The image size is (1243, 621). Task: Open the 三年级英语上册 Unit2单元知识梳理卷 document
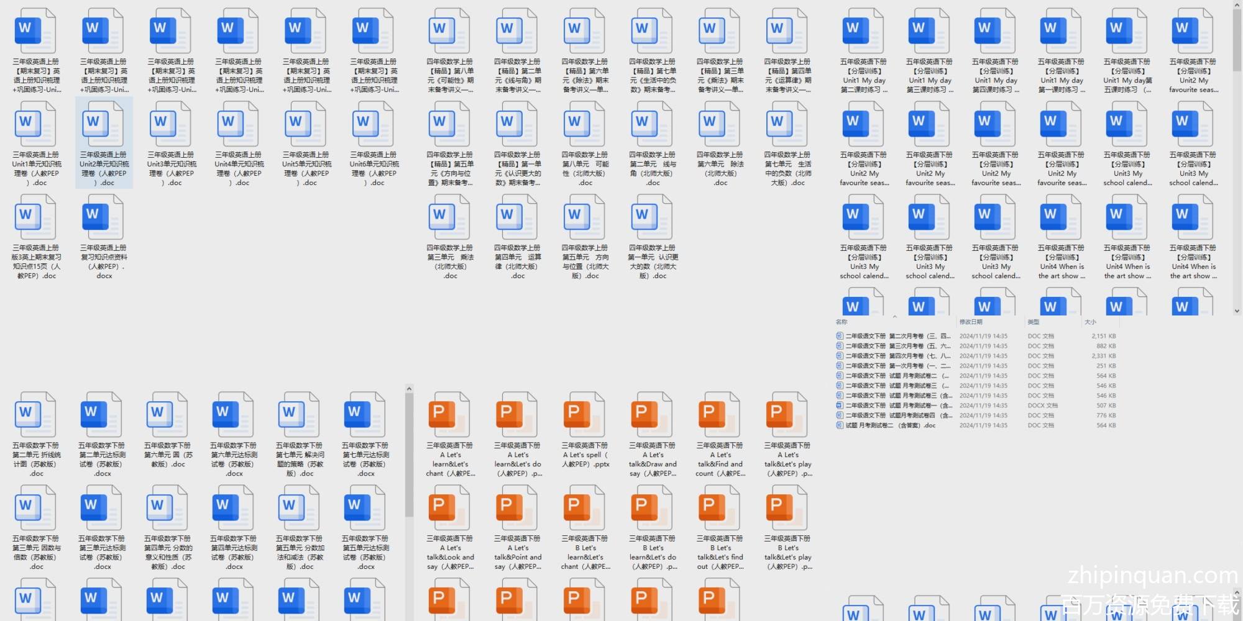[103, 143]
